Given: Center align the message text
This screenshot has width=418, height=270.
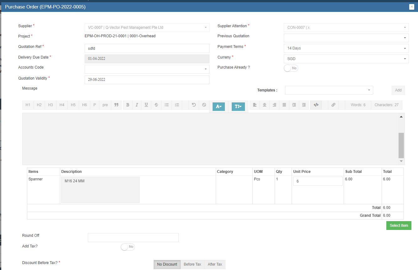Looking at the screenshot, I should point(265,105).
